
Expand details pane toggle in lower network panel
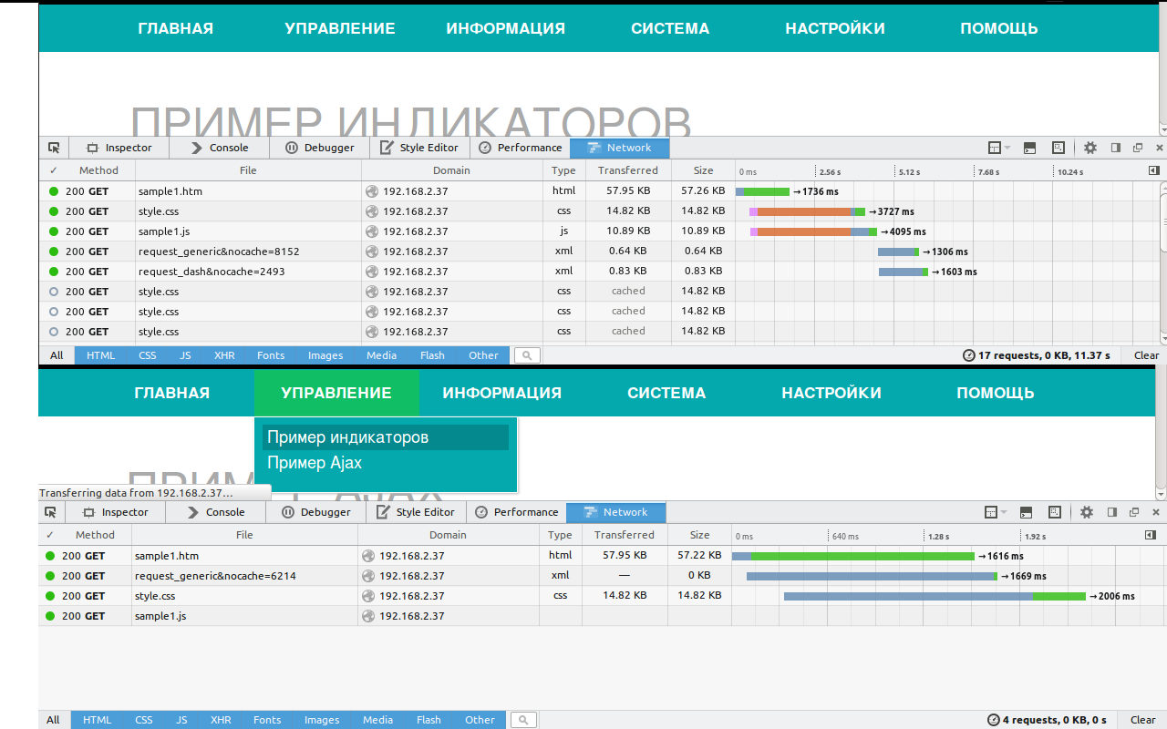1150,535
